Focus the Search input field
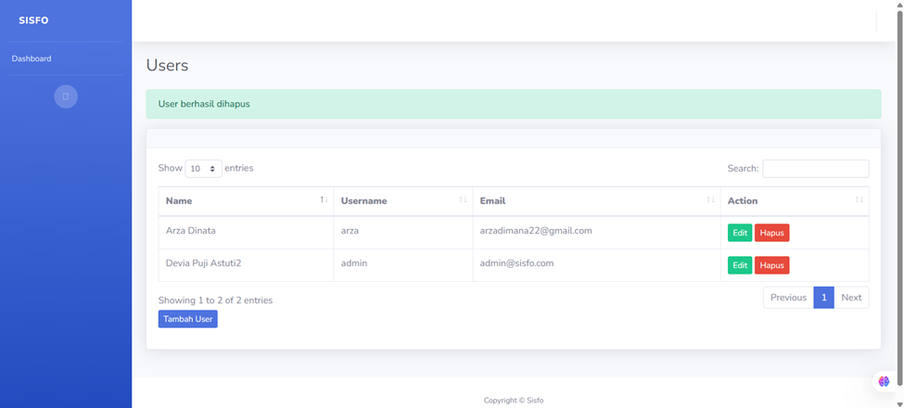Image resolution: width=904 pixels, height=408 pixels. pos(815,169)
